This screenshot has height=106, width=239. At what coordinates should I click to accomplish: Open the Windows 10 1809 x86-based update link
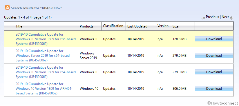pyautogui.click(x=46, y=39)
